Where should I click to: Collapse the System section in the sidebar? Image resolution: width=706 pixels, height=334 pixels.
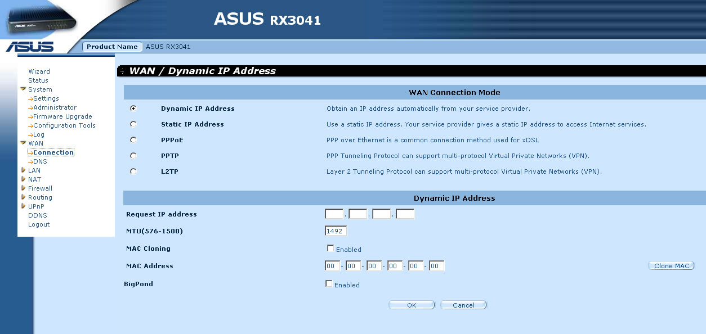tap(24, 89)
